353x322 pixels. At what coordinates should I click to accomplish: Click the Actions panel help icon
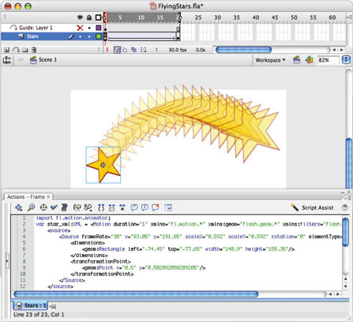tap(344, 207)
